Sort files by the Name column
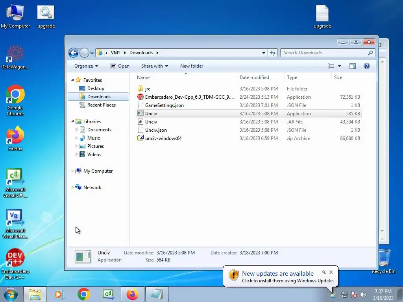The width and height of the screenshot is (403, 302). (x=186, y=77)
